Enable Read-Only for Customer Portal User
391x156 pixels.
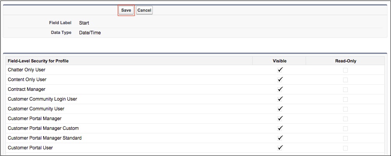[345, 148]
